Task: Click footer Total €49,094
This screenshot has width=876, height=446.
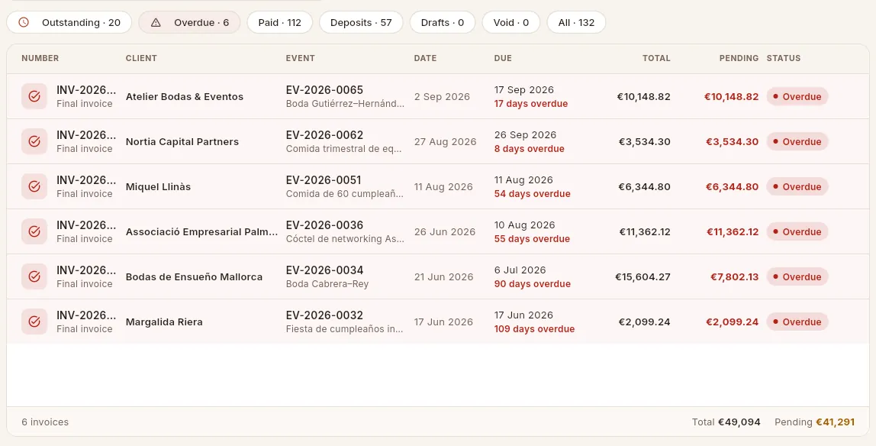Action: 726,422
